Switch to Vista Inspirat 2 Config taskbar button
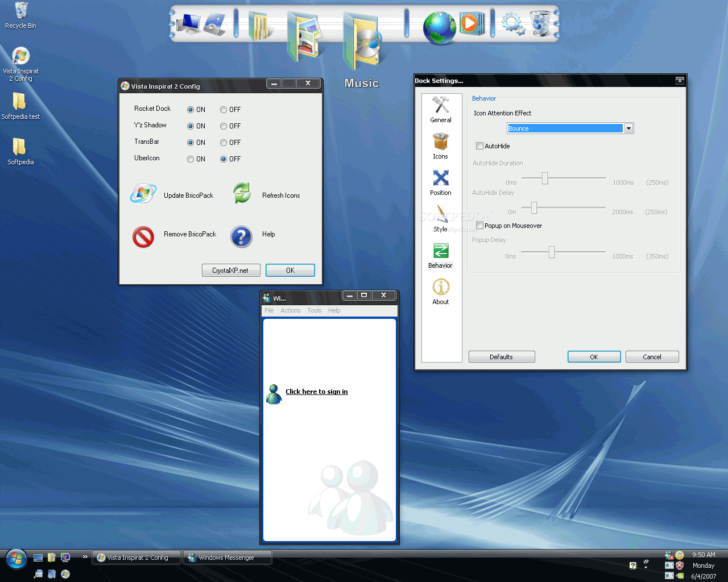The image size is (728, 582). tap(136, 558)
